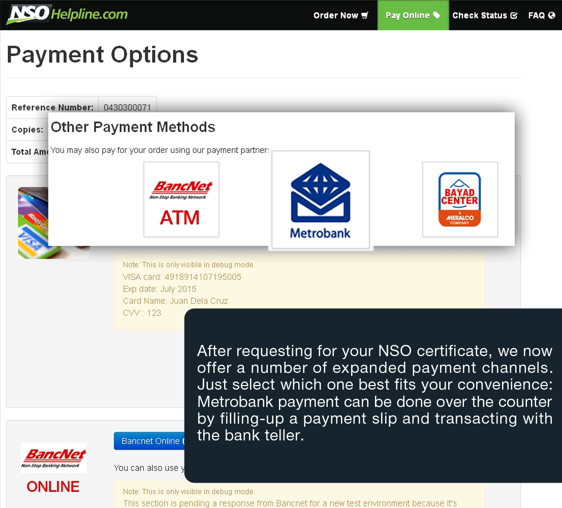Image resolution: width=562 pixels, height=508 pixels.
Task: Click the BancNet ONLINE logo
Action: 53,468
